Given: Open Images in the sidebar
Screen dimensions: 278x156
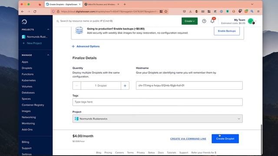Looking at the screenshot, I should click(26, 111).
